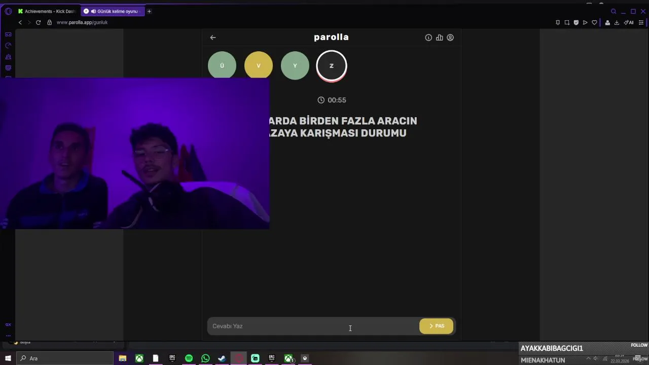This screenshot has height=365, width=649.
Task: Open the AI assistant toolbar button
Action: tap(629, 22)
